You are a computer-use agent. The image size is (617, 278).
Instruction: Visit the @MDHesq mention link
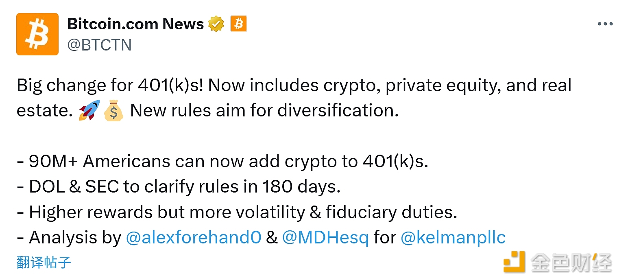click(325, 238)
